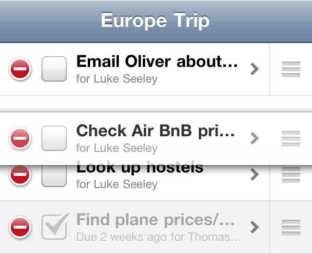The image size is (312, 254).
Task: Grab the reorder handle on Check Air BnB row
Action: click(291, 139)
